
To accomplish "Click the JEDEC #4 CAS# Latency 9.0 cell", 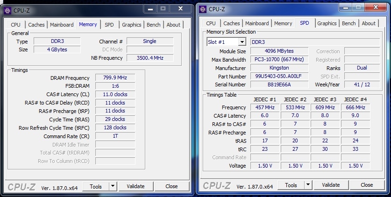I will click(x=355, y=116).
